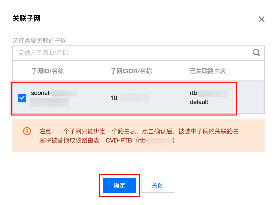Click the 子网ID/名称 column header
Screen dimensions: 277x205
(x=47, y=71)
